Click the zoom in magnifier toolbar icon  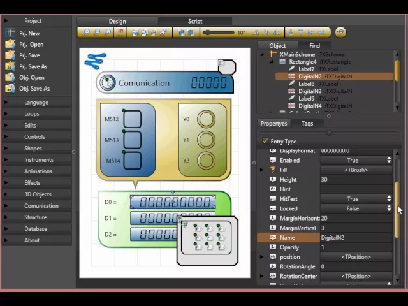pyautogui.click(x=86, y=33)
